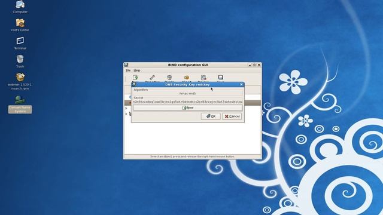Cancel the DNS Security Key dialog
383x215 pixels.
(x=232, y=116)
